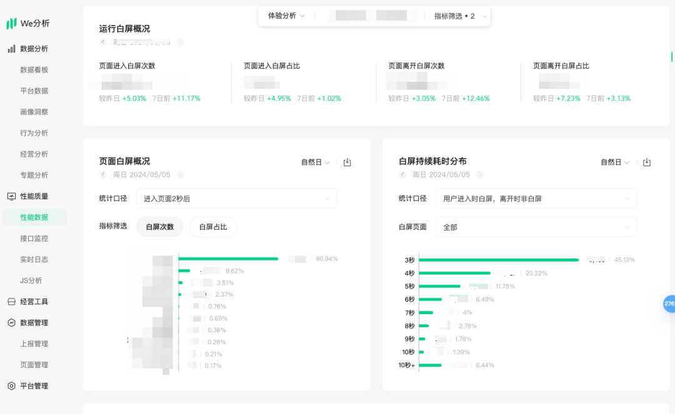Open 统计口径 dropdown showing 用户进入时白屏
675x414 pixels.
(536, 199)
